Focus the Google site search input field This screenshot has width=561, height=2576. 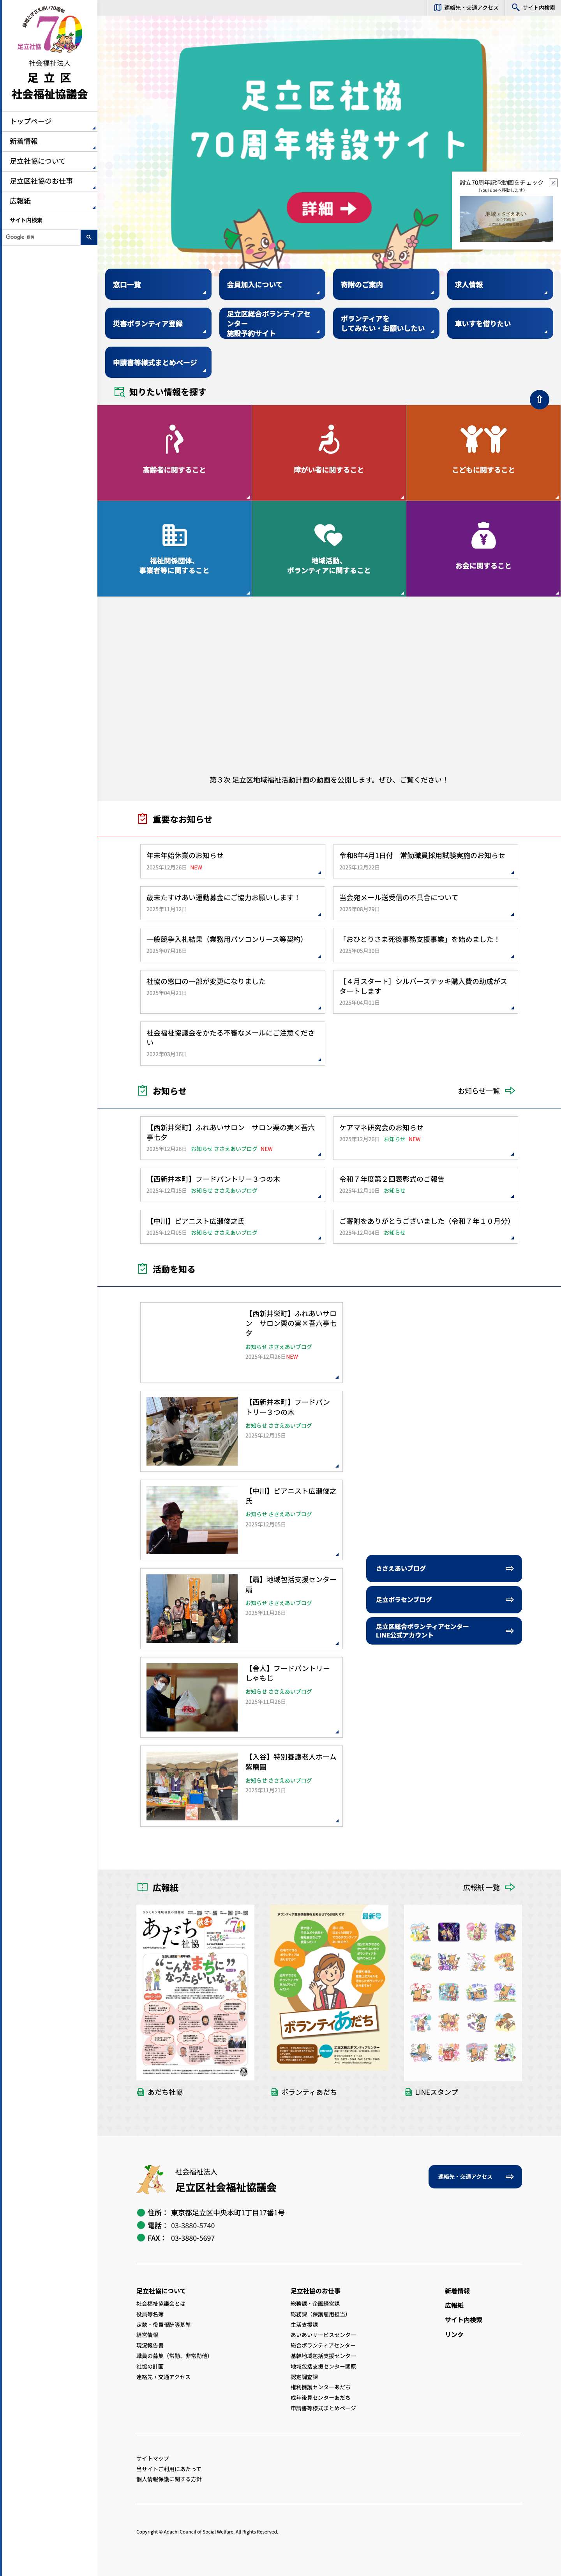[x=41, y=237]
